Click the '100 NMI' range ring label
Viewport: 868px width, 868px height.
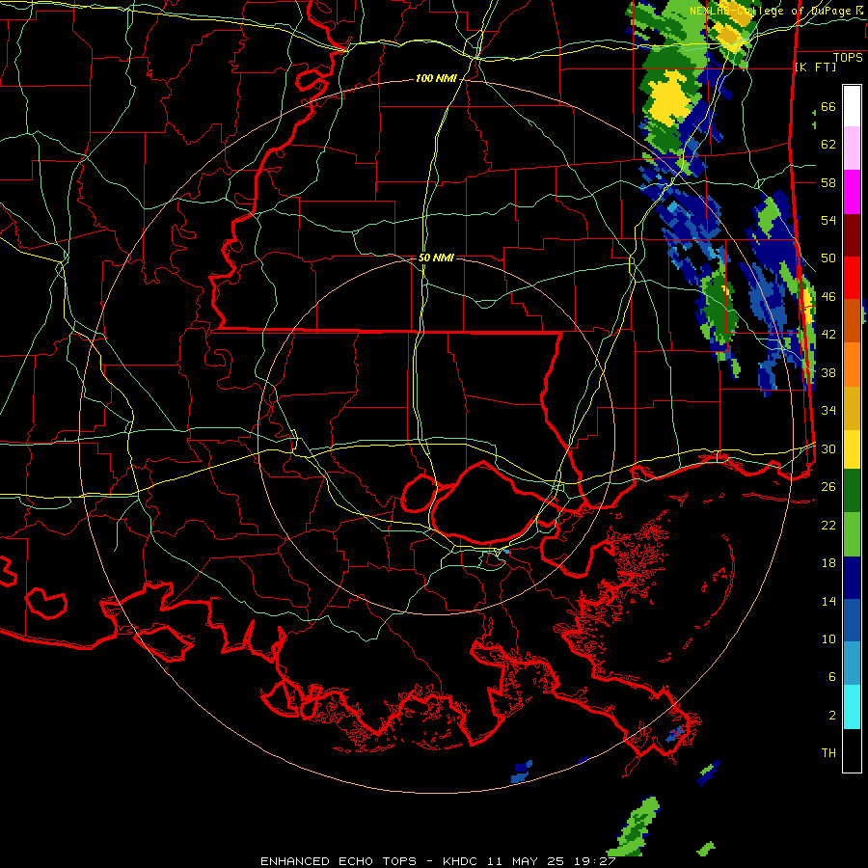436,79
